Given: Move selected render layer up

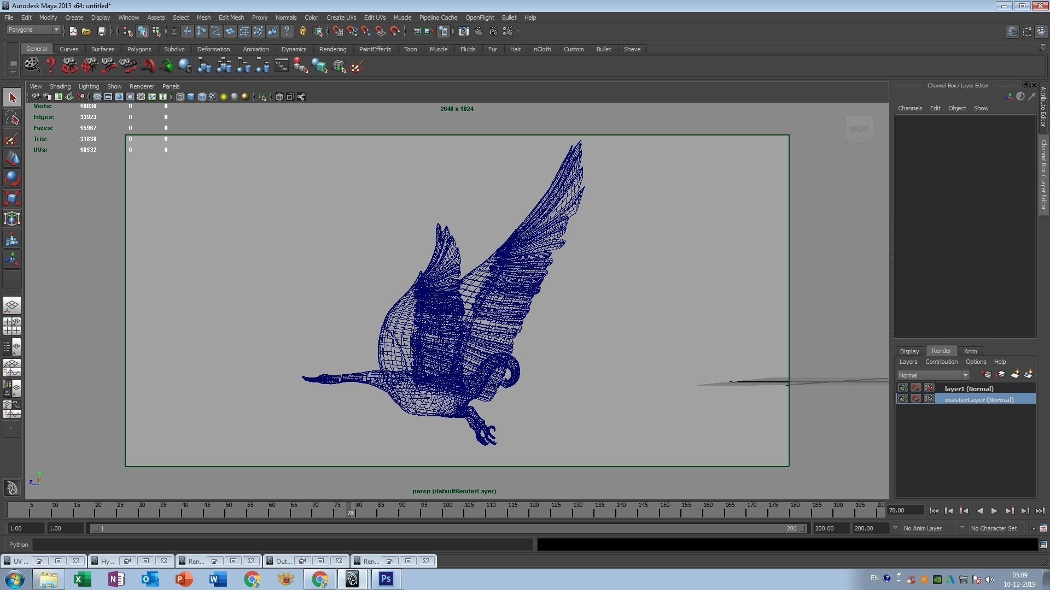Looking at the screenshot, I should point(987,375).
